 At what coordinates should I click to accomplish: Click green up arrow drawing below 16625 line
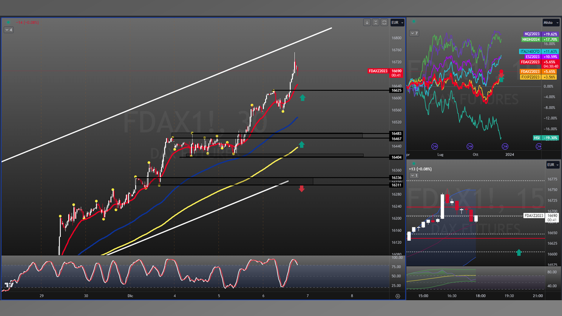pyautogui.click(x=302, y=97)
